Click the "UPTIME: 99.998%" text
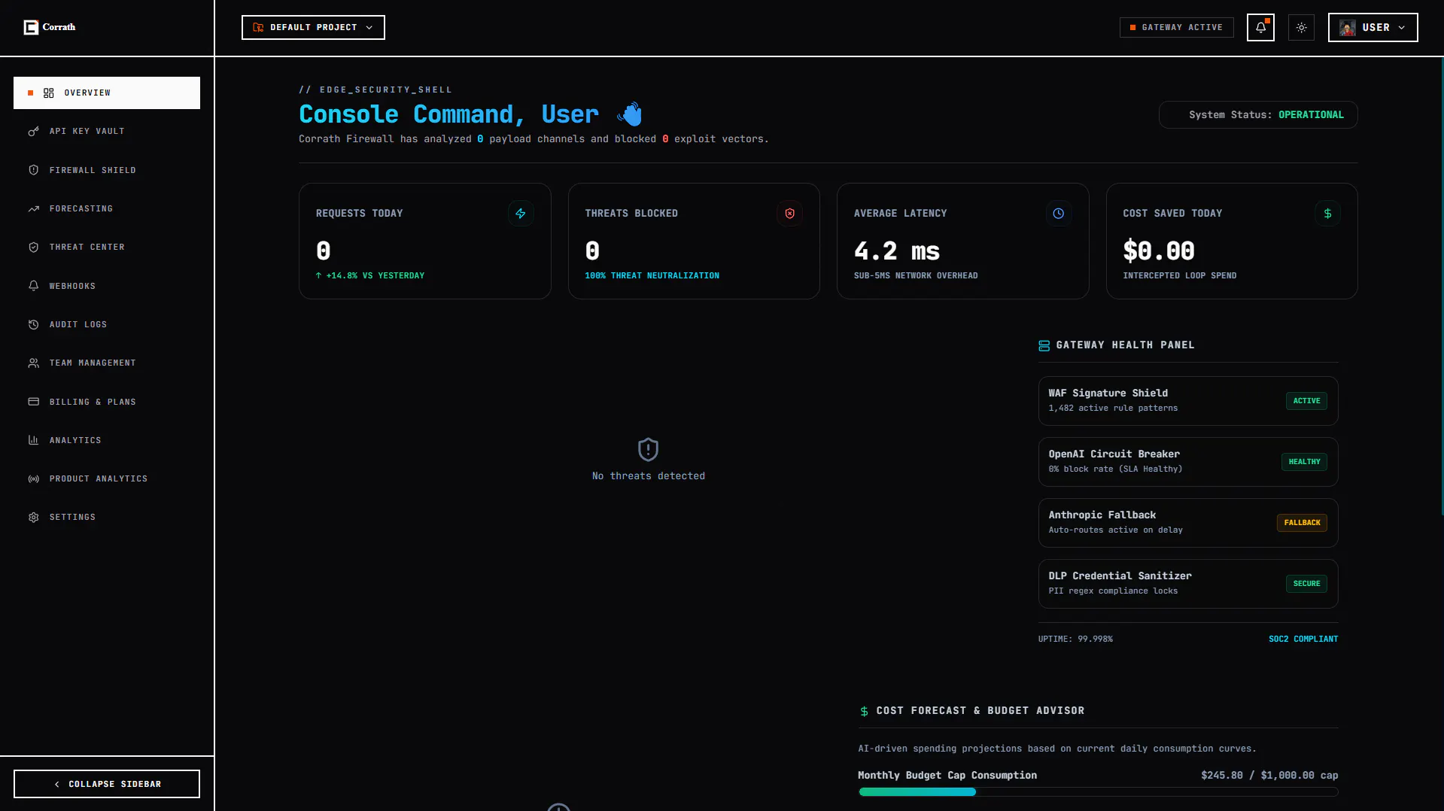Viewport: 1444px width, 811px height. tap(1075, 639)
